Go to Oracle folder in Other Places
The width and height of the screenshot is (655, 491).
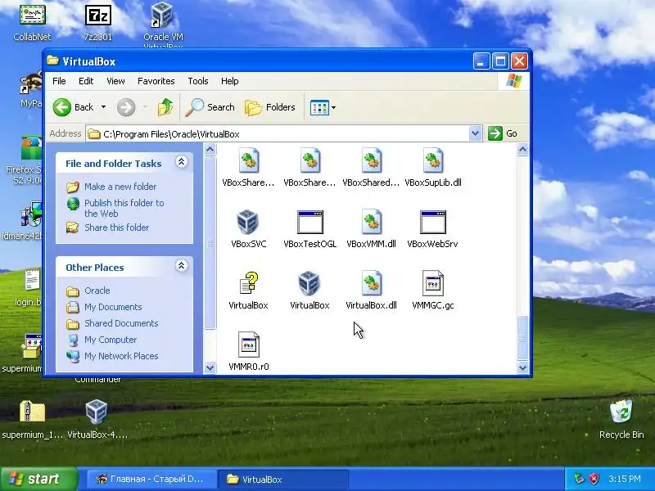[x=97, y=291]
